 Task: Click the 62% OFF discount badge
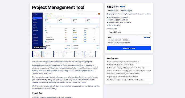(123, 7)
